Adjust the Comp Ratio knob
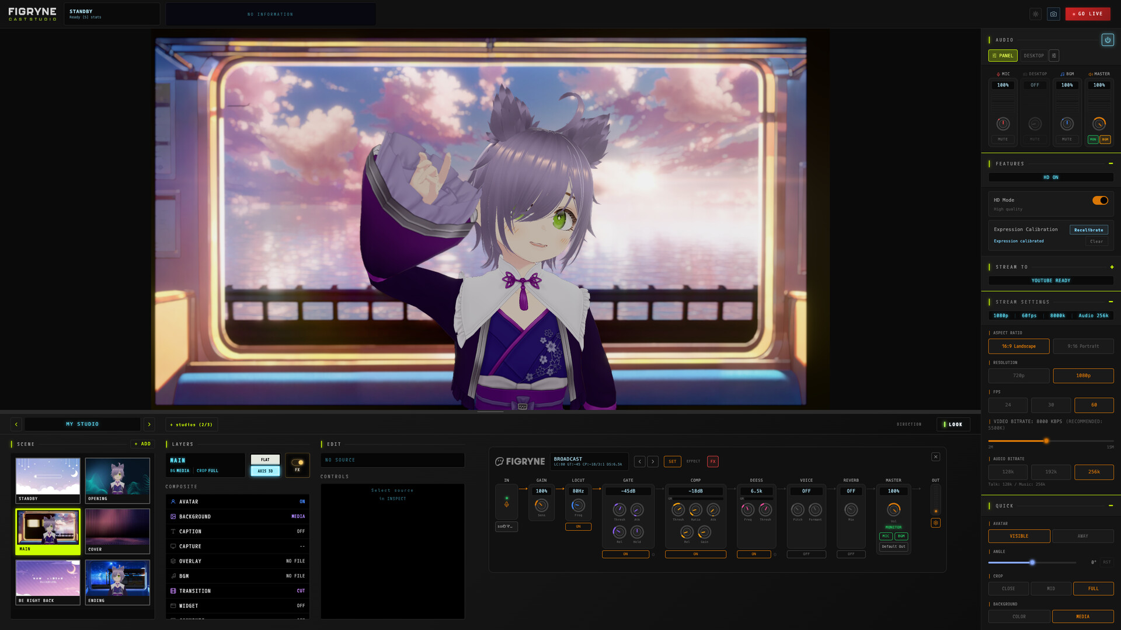This screenshot has width=1121, height=630. coord(695,510)
